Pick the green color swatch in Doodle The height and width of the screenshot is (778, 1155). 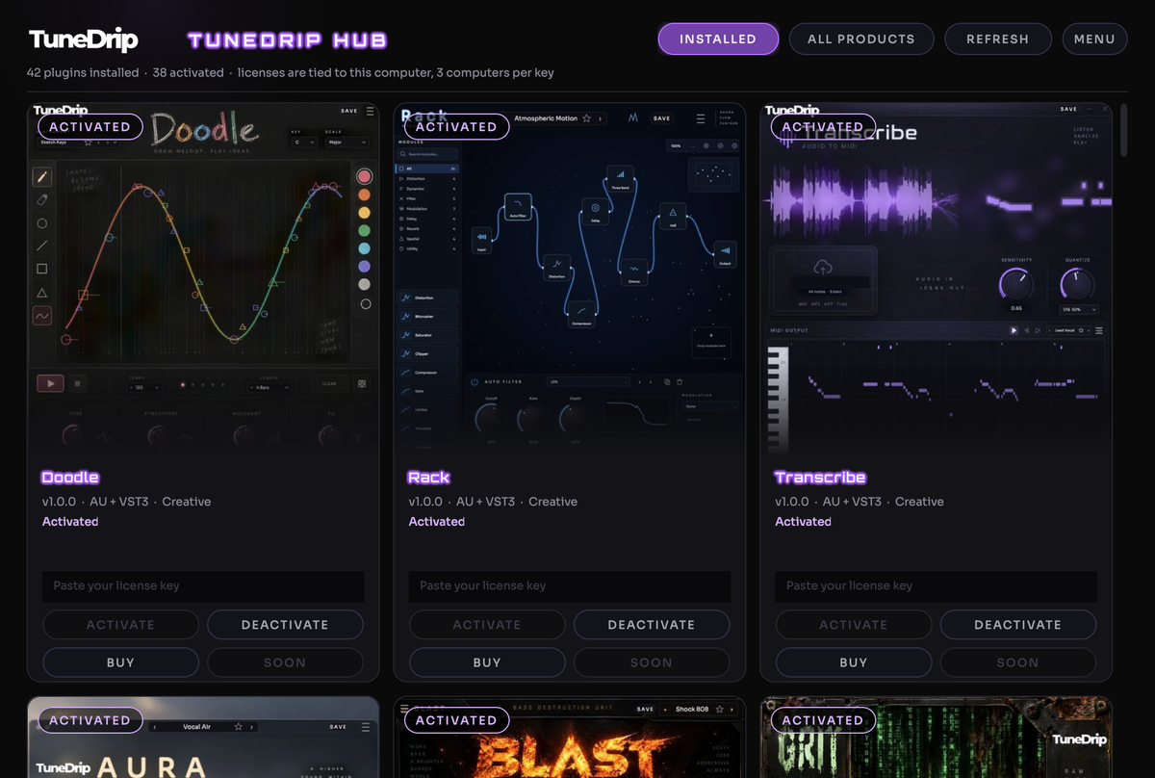tap(365, 231)
